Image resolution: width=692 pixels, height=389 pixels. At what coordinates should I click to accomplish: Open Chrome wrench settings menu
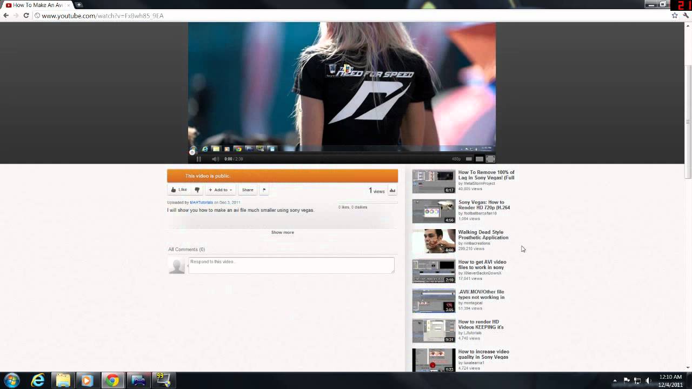[686, 16]
